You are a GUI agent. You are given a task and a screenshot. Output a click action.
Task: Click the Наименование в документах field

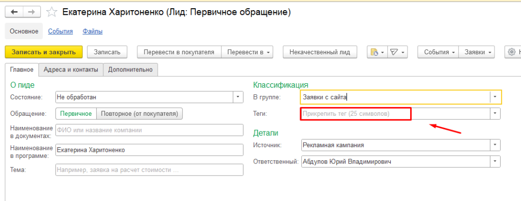point(150,130)
